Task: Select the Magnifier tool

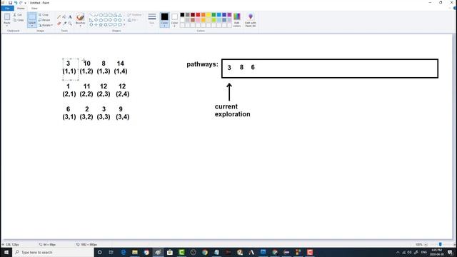Action: [x=70, y=24]
